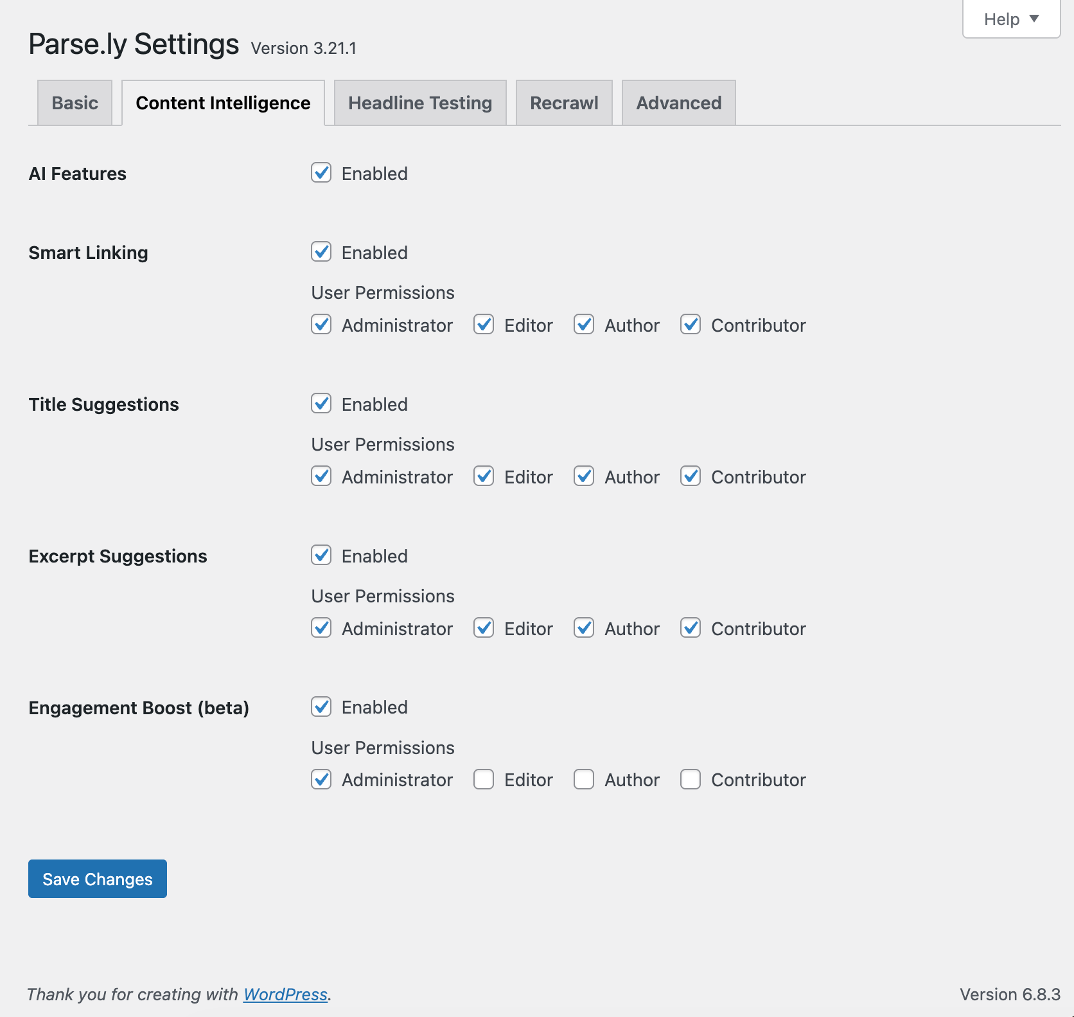Select the Advanced tab

pos(678,103)
